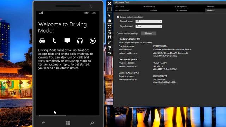Click the Desktop Adapter #1 heading
Screen dimensions: 226x127
click(129, 59)
